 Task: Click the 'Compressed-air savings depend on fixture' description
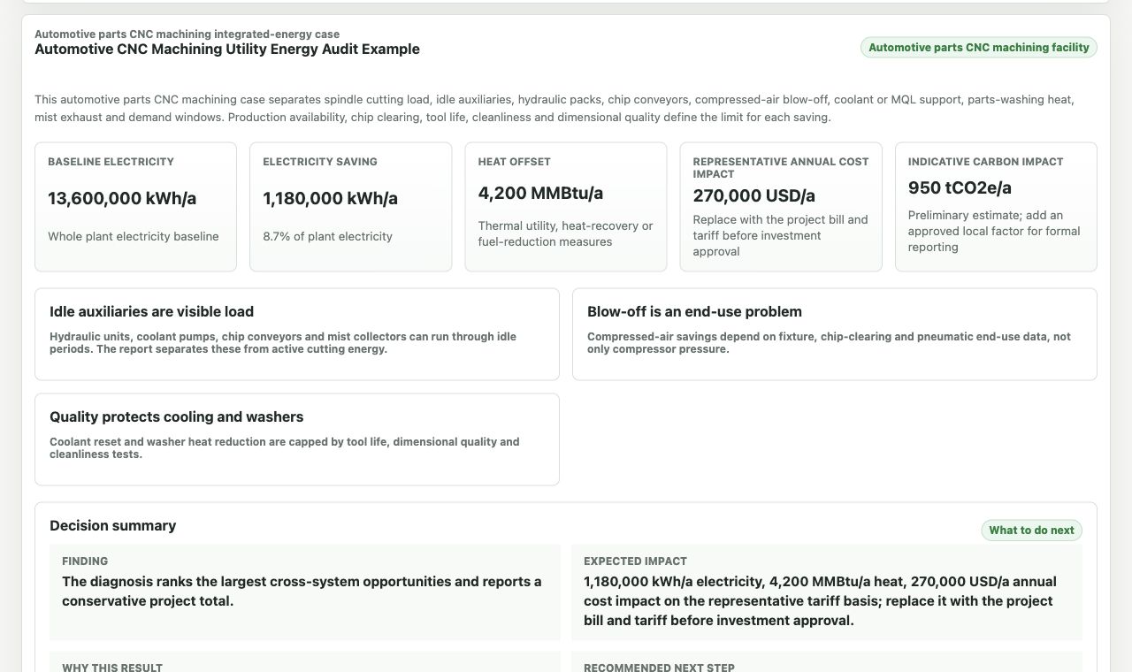(829, 343)
